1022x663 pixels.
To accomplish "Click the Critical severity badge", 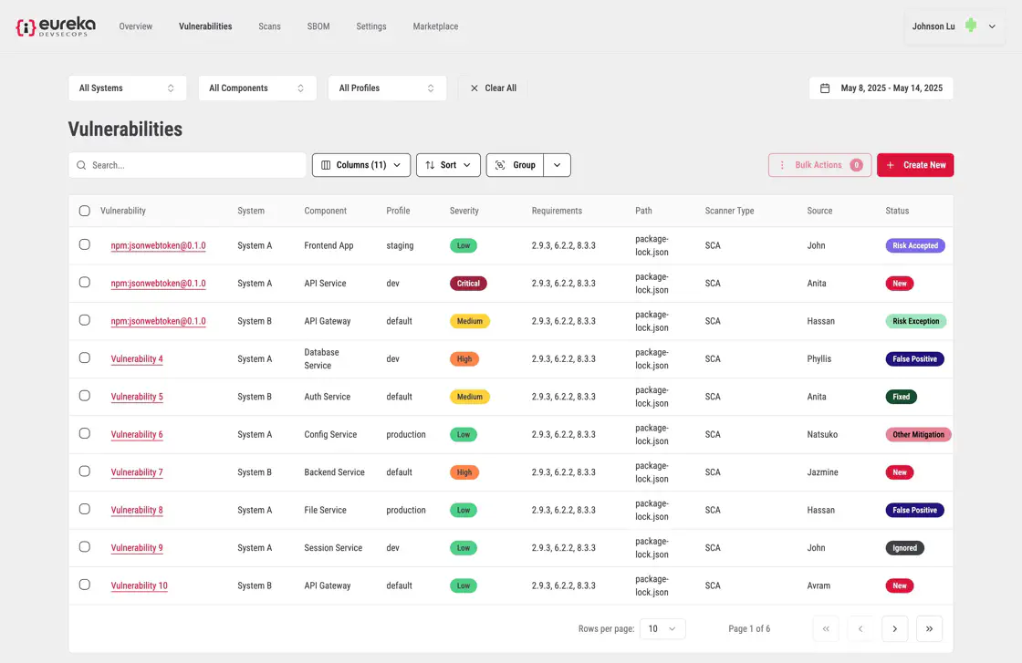I will pos(468,284).
